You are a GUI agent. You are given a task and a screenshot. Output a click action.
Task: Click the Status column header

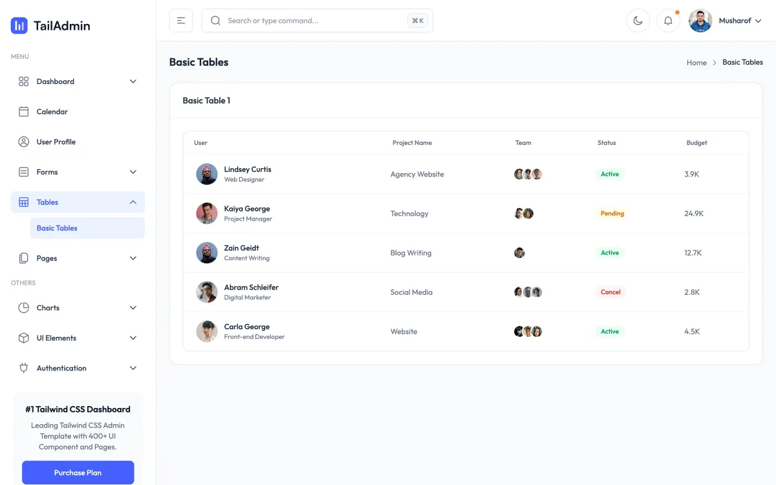click(607, 143)
